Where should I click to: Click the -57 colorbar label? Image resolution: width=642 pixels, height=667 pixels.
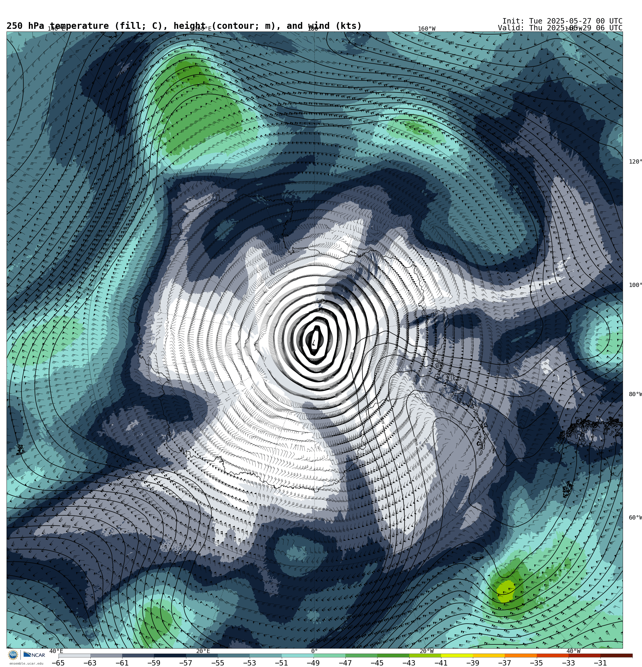[x=186, y=663]
